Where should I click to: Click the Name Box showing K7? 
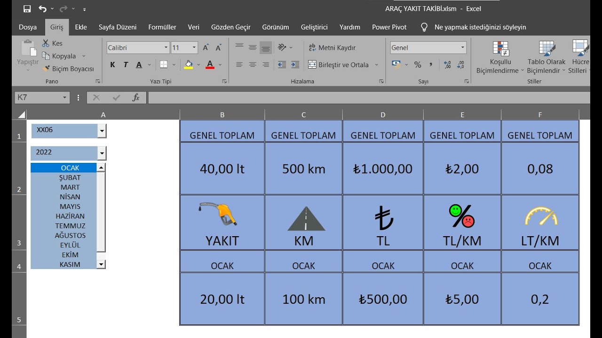(x=38, y=98)
